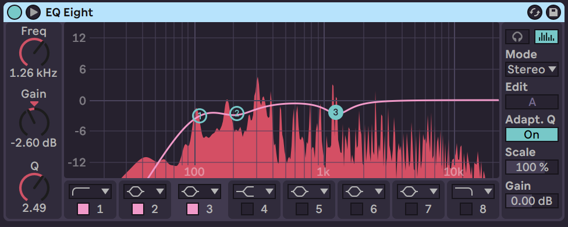Enable band 7 activator square
This screenshot has height=227, width=568.
pyautogui.click(x=411, y=209)
